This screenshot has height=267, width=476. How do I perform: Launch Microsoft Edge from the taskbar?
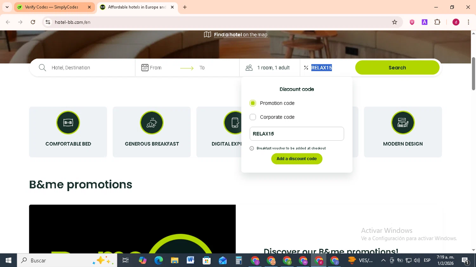click(158, 260)
